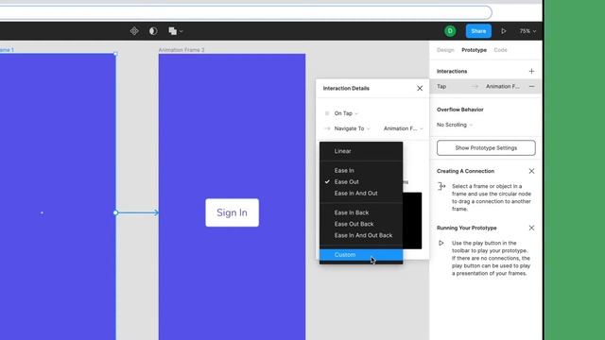
Task: Choose Ease In easing option
Action: (361, 170)
